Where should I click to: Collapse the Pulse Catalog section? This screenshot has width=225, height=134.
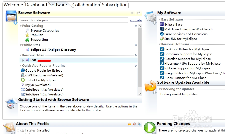pos(21,26)
